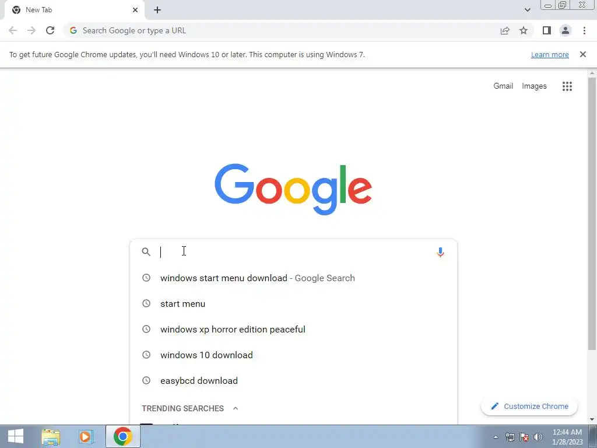
Task: Choose suggestion easybcd download
Action: click(293, 380)
